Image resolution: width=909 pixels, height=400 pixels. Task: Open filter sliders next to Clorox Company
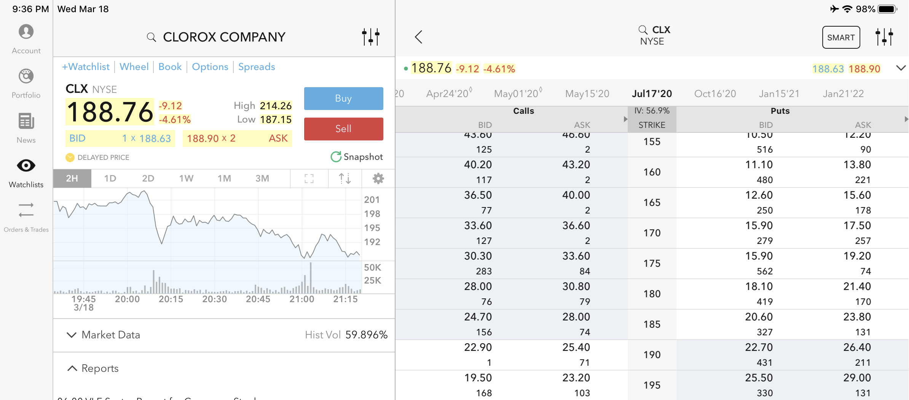coord(370,37)
